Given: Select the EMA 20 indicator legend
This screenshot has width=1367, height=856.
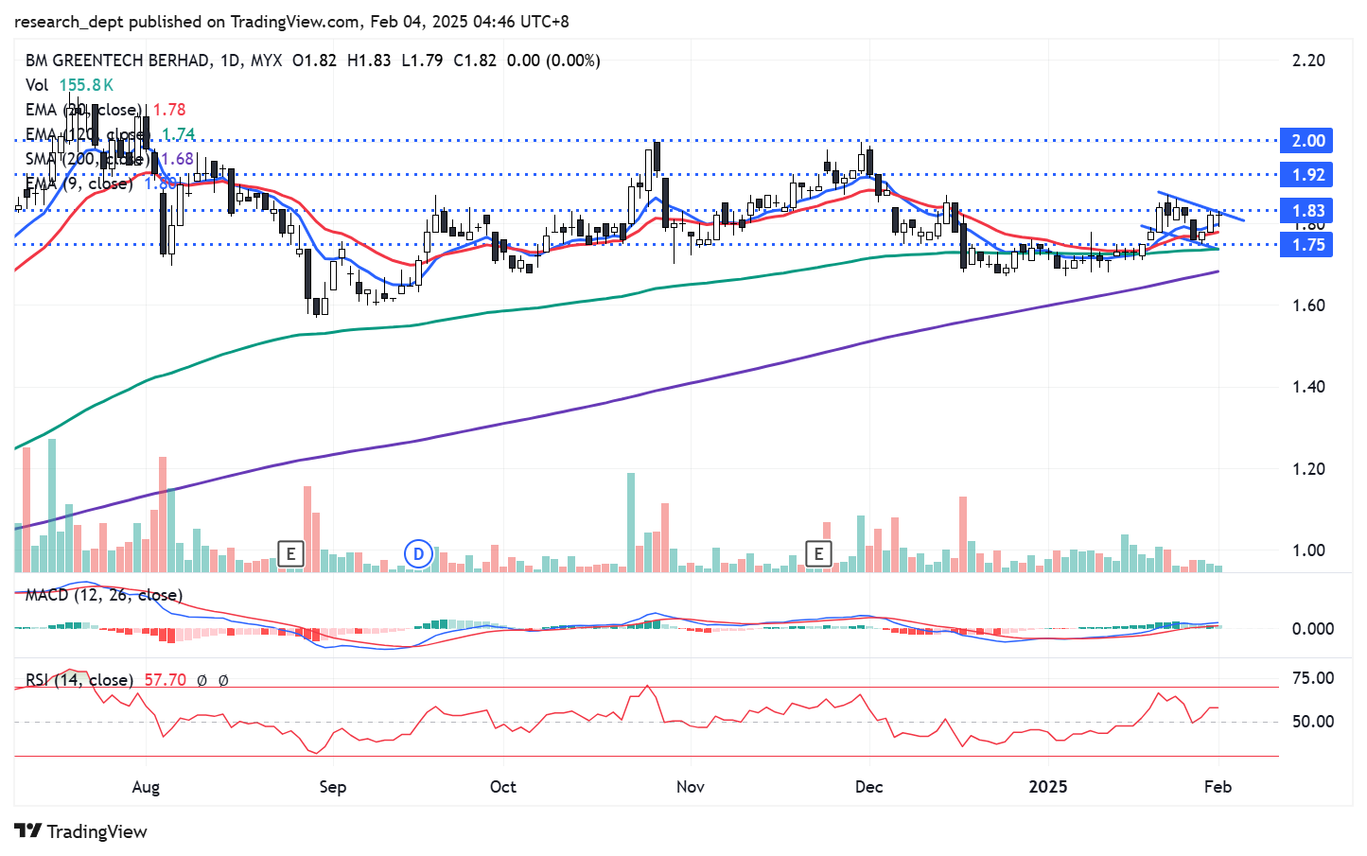Looking at the screenshot, I should click(85, 110).
